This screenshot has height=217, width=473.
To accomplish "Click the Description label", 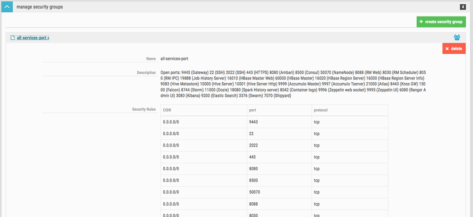I will tap(146, 73).
